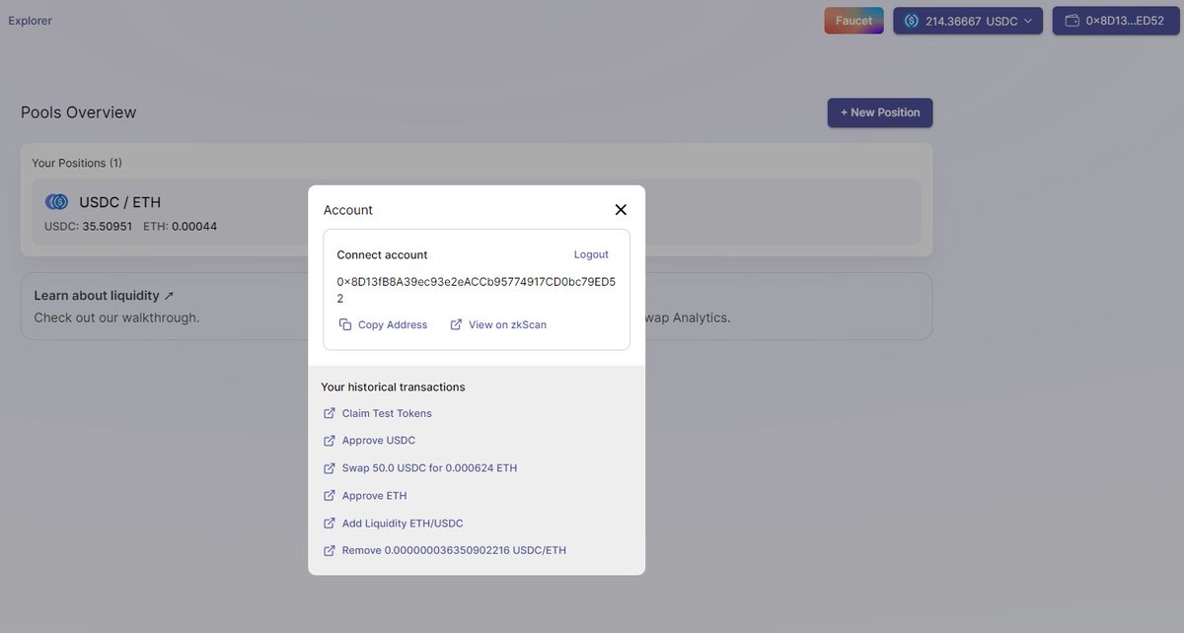Click the USDC/ETH token pair icon
The image size is (1184, 633).
pyautogui.click(x=57, y=202)
